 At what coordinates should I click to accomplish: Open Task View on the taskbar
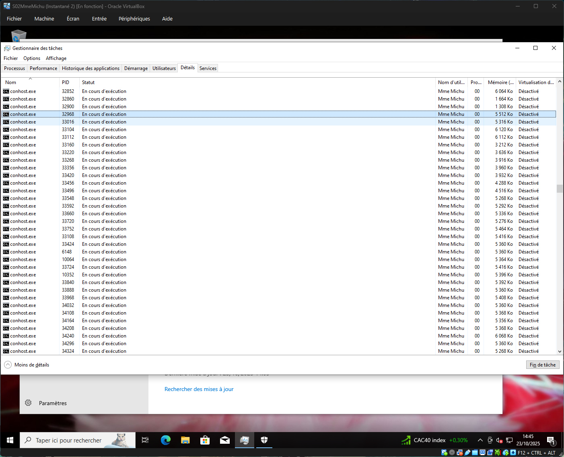tap(145, 440)
